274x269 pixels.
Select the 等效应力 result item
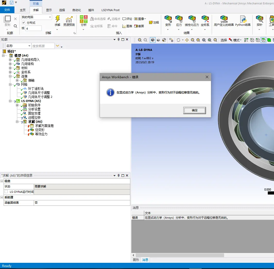[x=41, y=134]
